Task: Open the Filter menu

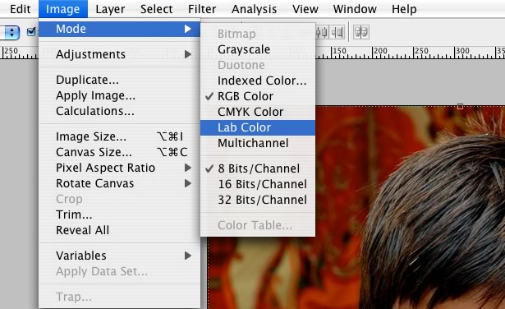Action: (202, 9)
